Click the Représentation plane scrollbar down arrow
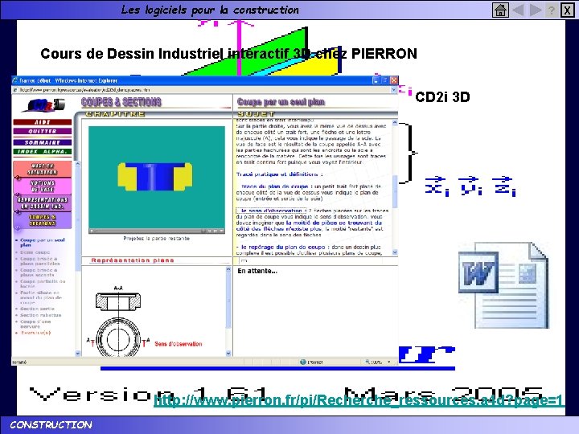 [x=228, y=353]
